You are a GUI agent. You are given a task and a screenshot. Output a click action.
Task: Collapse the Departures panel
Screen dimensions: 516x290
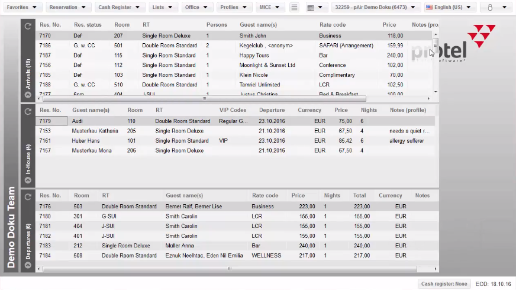click(x=28, y=265)
